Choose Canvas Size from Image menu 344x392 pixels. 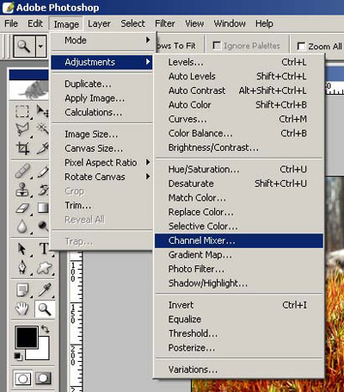point(101,148)
